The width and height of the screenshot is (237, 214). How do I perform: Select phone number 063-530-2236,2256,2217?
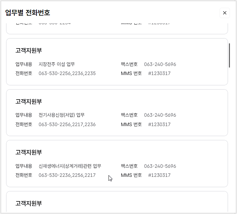point(67,175)
